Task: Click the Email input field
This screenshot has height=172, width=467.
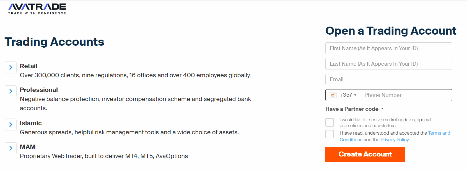Action: tap(388, 79)
